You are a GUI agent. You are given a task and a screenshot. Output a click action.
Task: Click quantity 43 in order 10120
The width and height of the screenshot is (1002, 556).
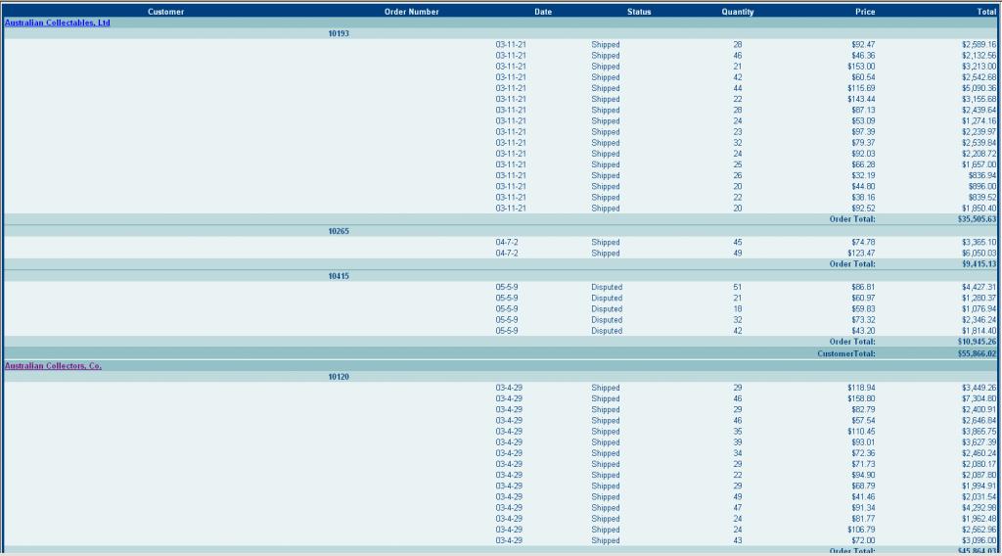738,540
